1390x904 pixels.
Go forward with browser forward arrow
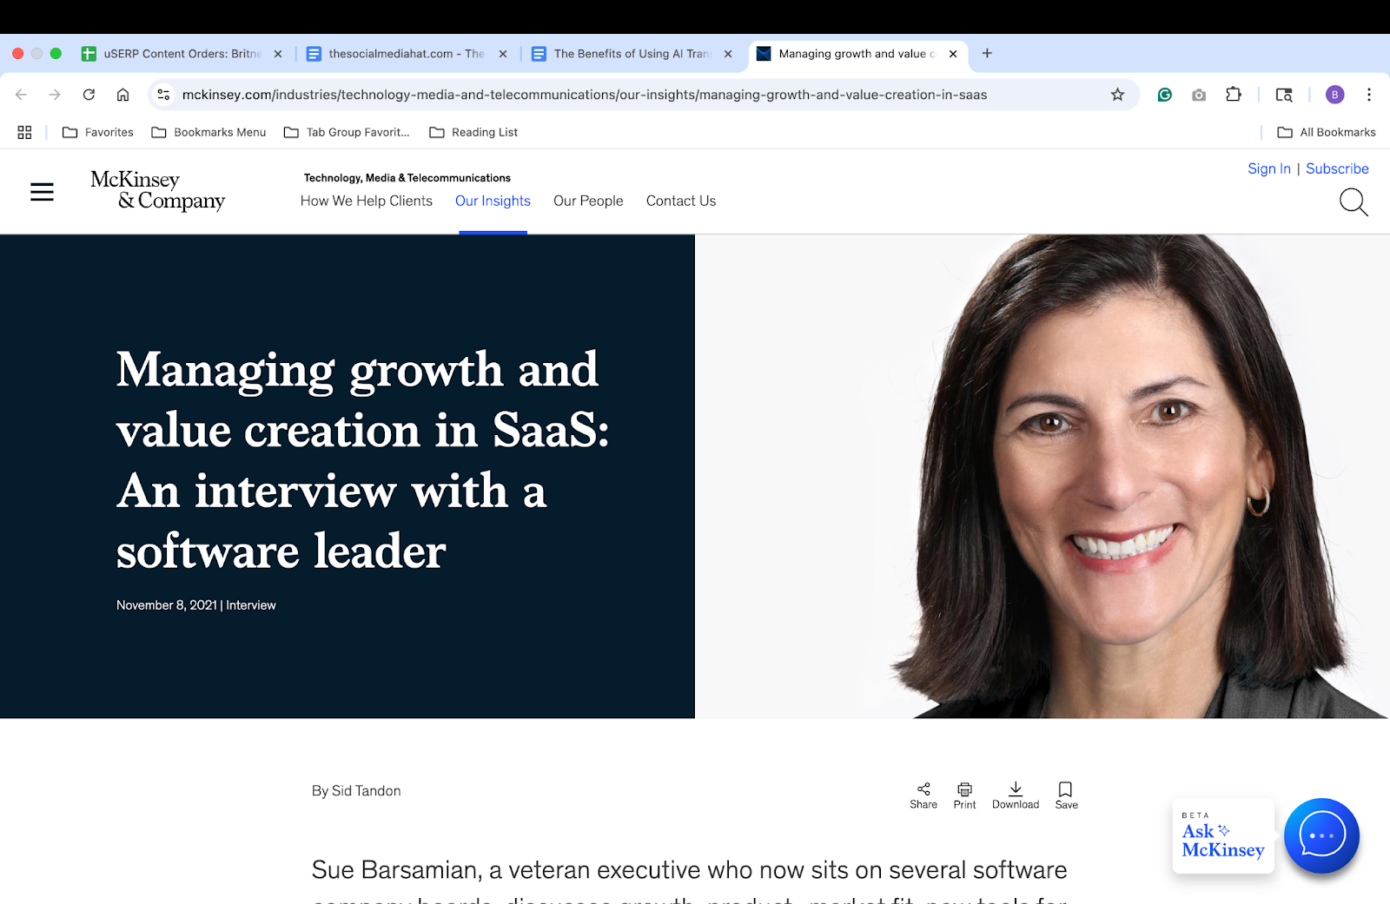[55, 95]
